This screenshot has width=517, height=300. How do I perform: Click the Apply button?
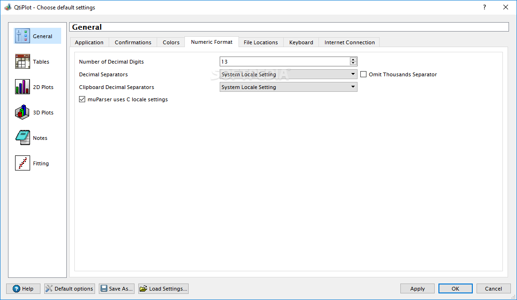pyautogui.click(x=417, y=288)
